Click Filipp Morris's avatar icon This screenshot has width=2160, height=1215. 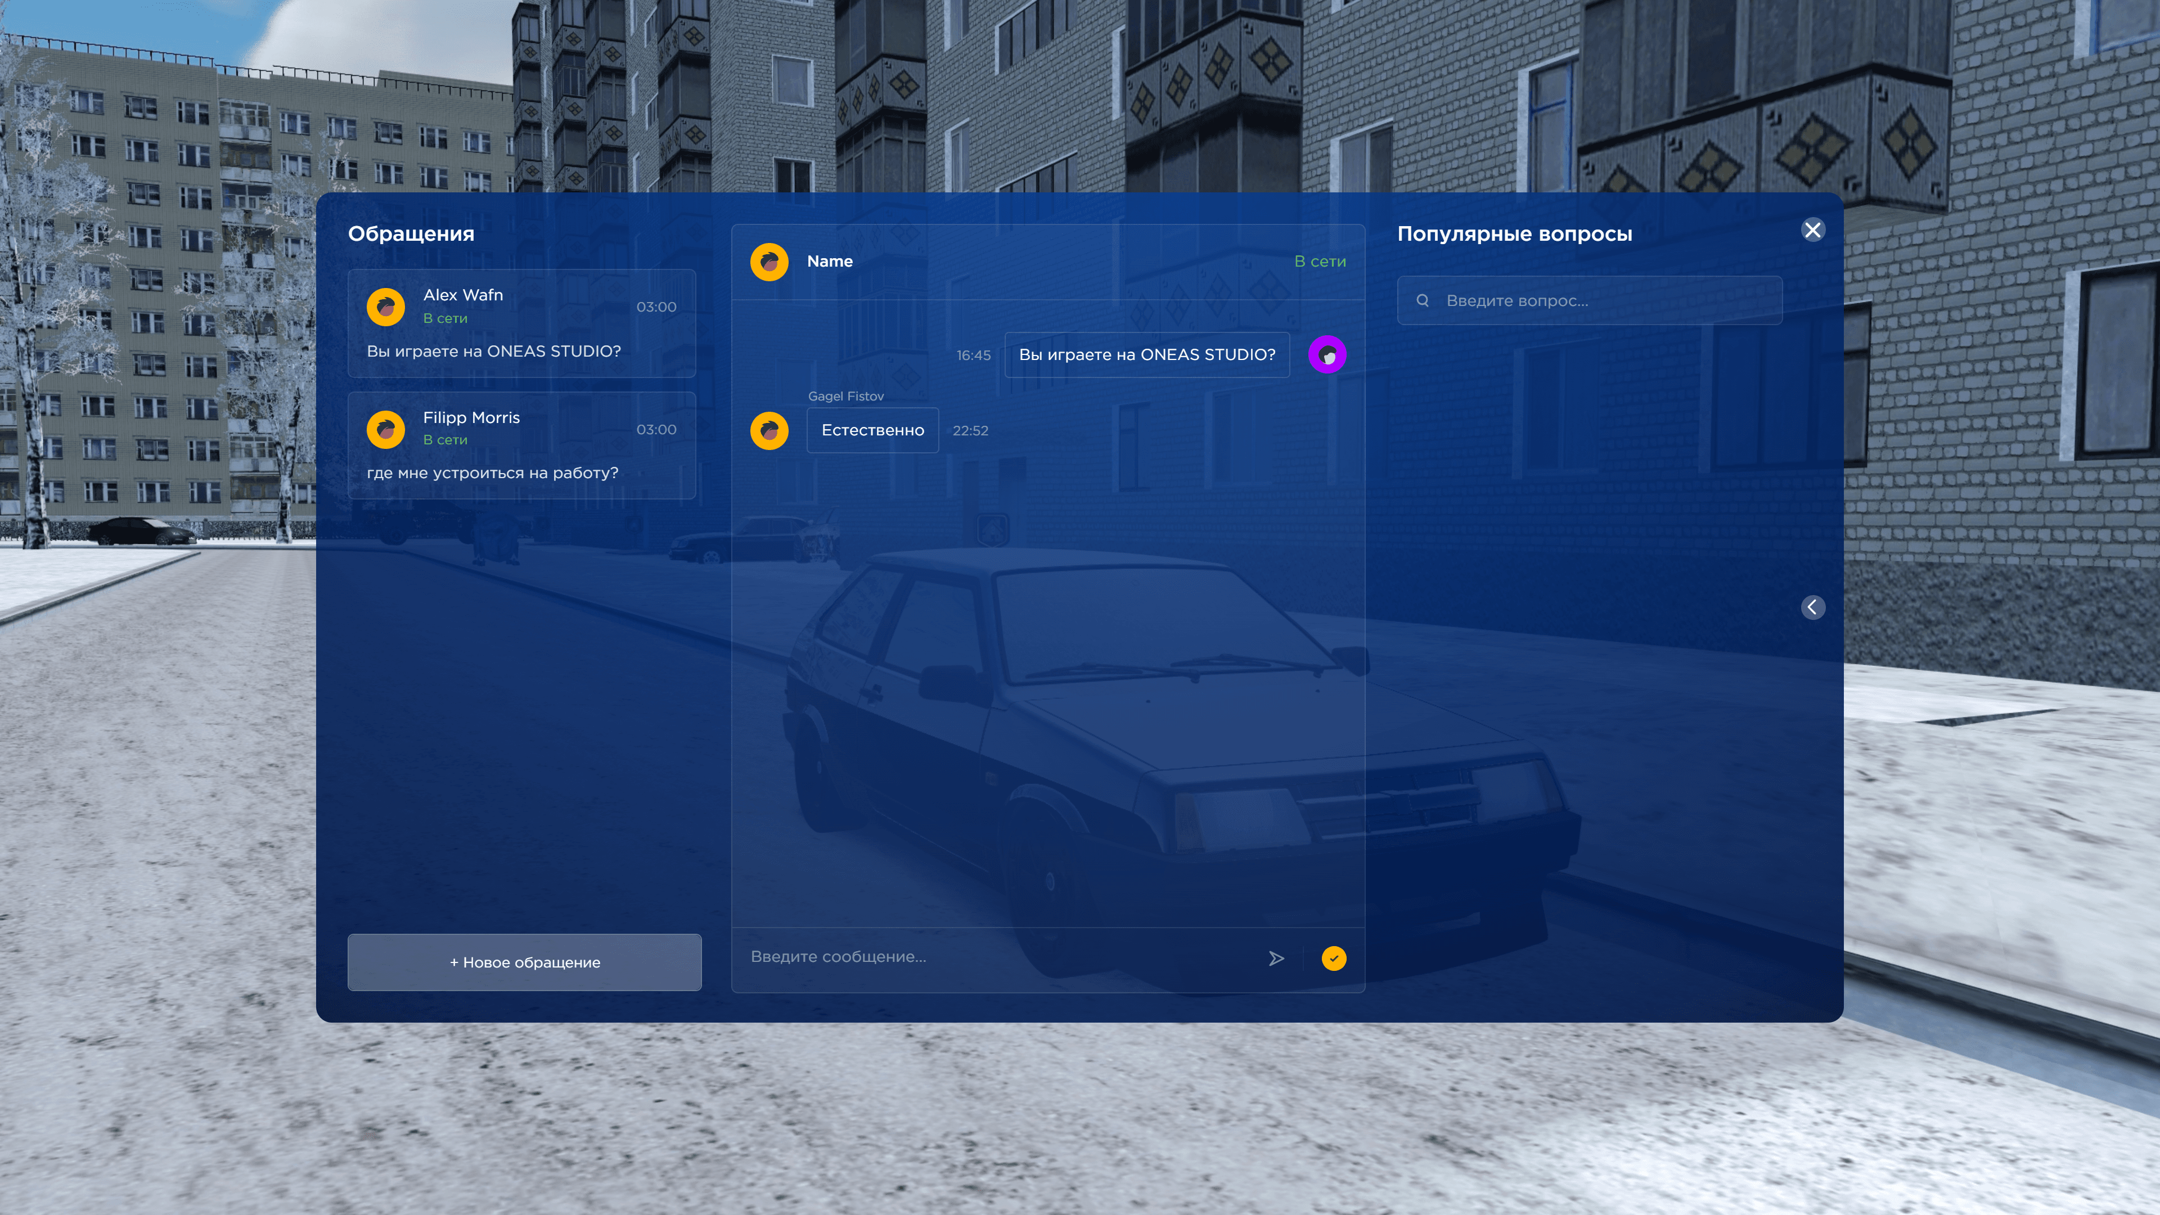click(x=386, y=429)
